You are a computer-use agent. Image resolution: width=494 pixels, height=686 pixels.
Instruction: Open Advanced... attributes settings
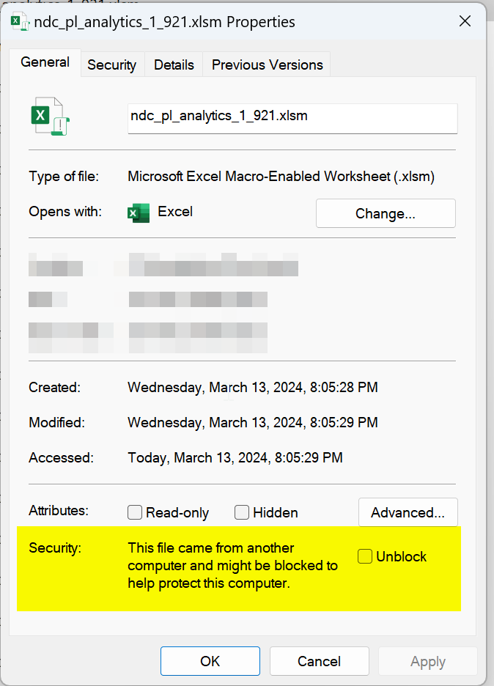click(x=408, y=512)
